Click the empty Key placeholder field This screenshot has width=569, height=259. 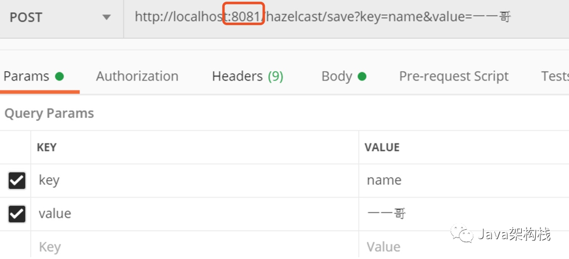click(x=195, y=246)
